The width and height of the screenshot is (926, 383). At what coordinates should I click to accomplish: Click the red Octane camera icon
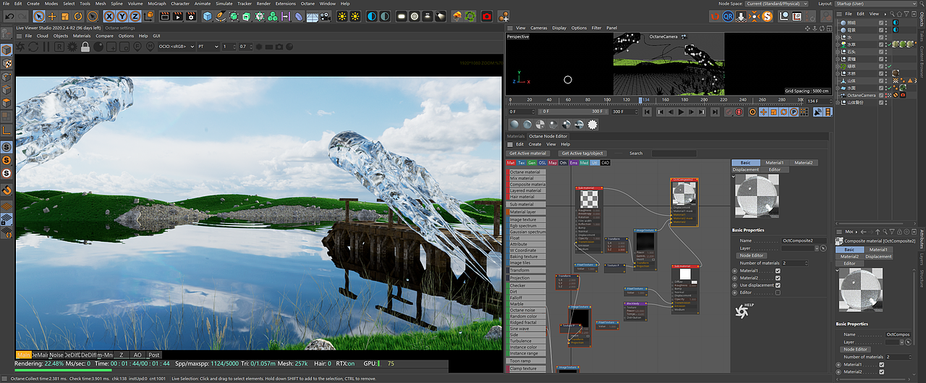[487, 16]
